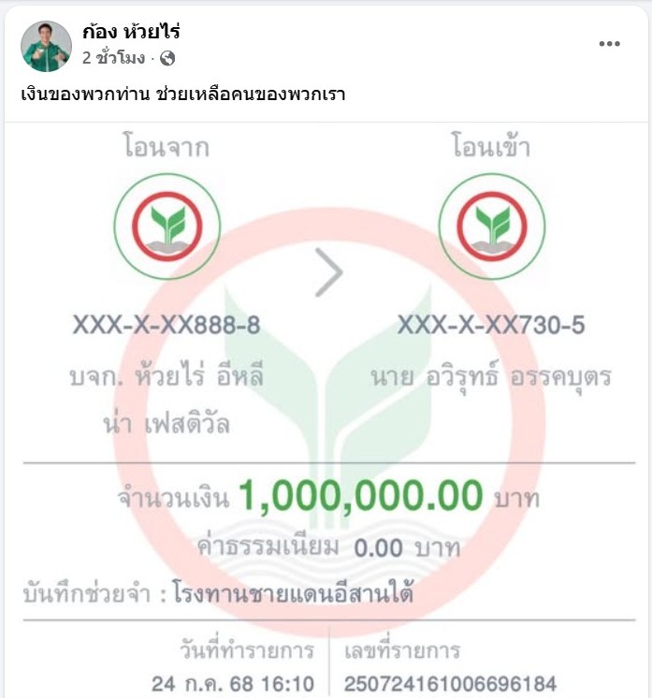652x698 pixels.
Task: Click the recipient account number XXX-X-XX730-5
Action: [491, 325]
